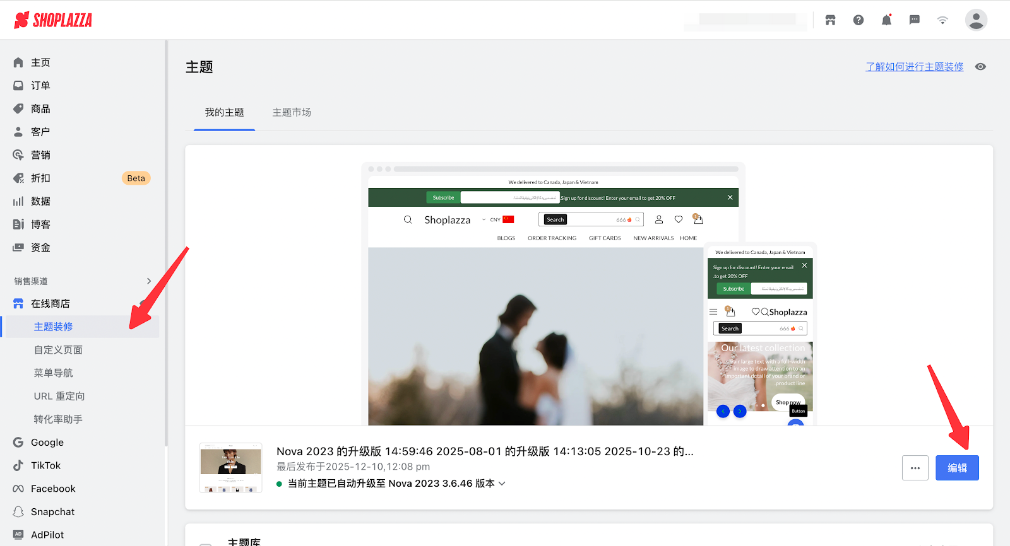
Task: Open 自定义页面 under 在线商店
Action: tap(58, 350)
